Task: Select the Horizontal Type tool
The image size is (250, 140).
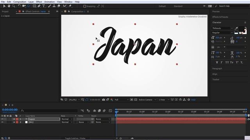Action: pyautogui.click(x=43, y=6)
